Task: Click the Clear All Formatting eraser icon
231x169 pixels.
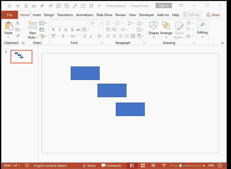Action: click(100, 36)
